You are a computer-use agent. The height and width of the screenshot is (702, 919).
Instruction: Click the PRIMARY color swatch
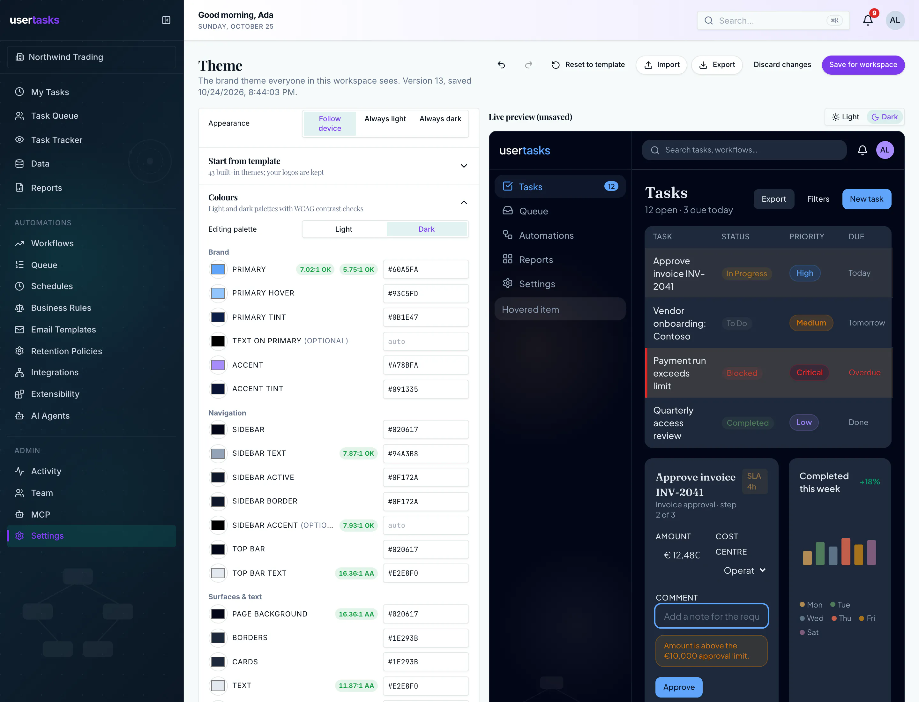tap(218, 270)
